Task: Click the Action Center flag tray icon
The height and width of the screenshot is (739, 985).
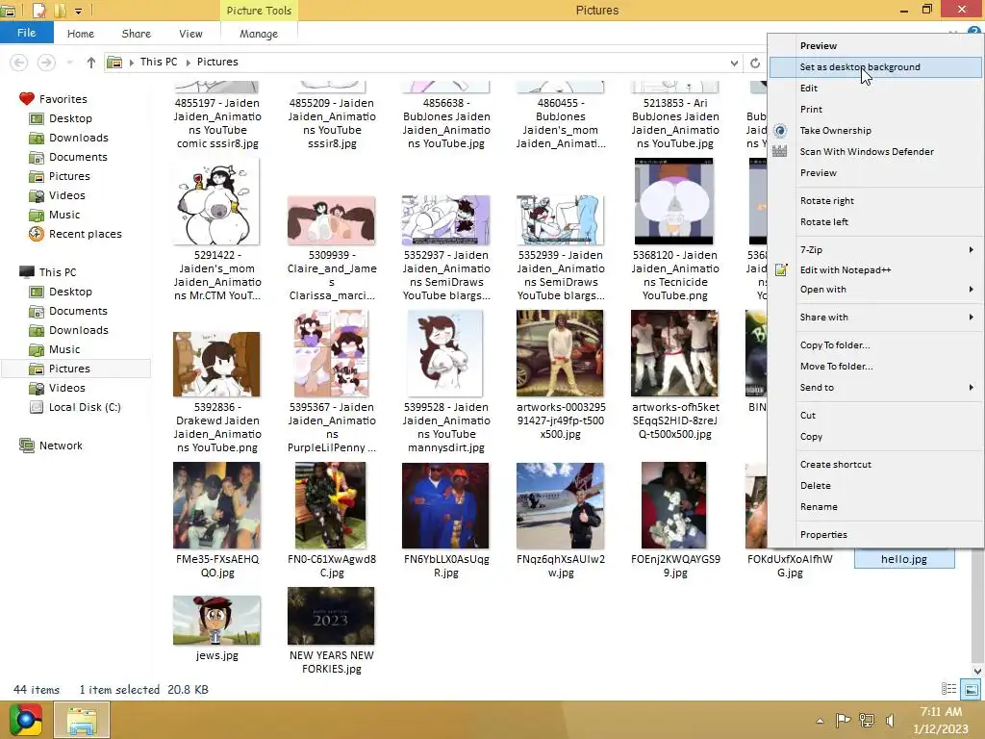Action: point(843,720)
